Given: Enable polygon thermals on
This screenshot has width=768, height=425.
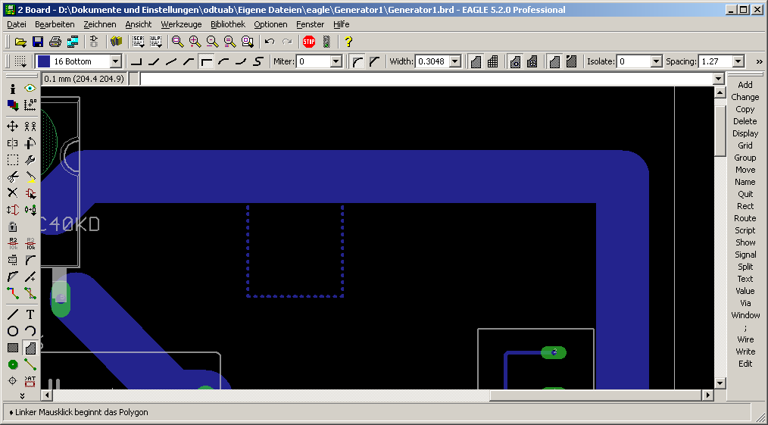Looking at the screenshot, I should click(515, 61).
